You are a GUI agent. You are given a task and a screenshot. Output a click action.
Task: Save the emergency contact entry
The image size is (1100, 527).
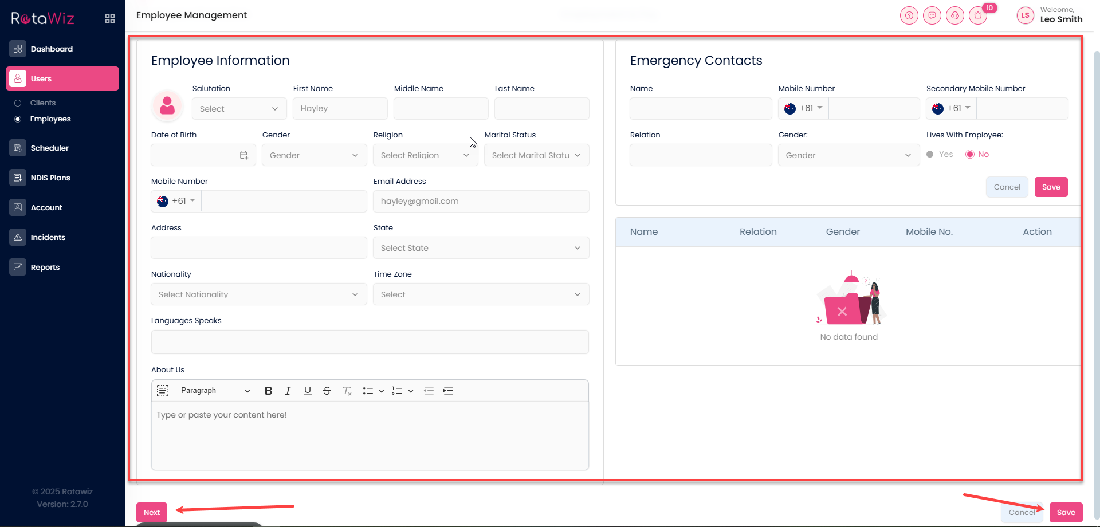coord(1051,187)
